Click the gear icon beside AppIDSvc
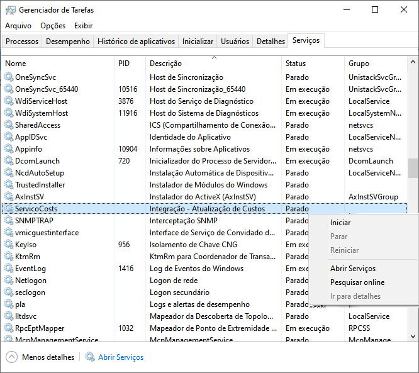The height and width of the screenshot is (373, 419). point(9,136)
